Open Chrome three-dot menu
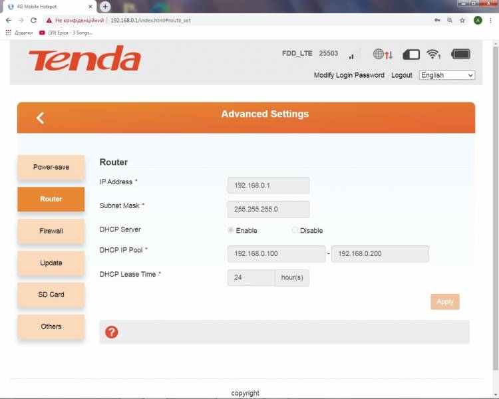This screenshot has height=399, width=499. 490,21
